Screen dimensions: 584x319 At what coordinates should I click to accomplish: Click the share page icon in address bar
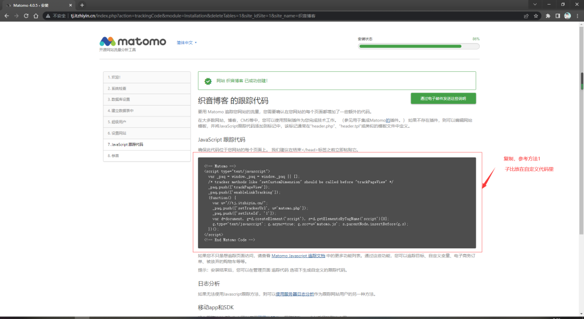(526, 16)
